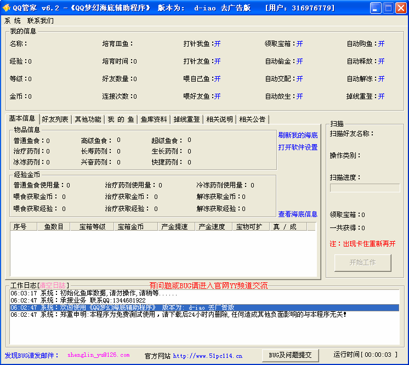Minimize the QQ管家 window
The image size is (409, 365).
(376, 8)
